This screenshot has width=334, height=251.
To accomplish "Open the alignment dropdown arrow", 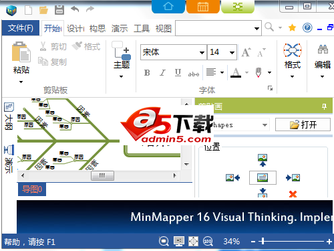I will [222, 72].
